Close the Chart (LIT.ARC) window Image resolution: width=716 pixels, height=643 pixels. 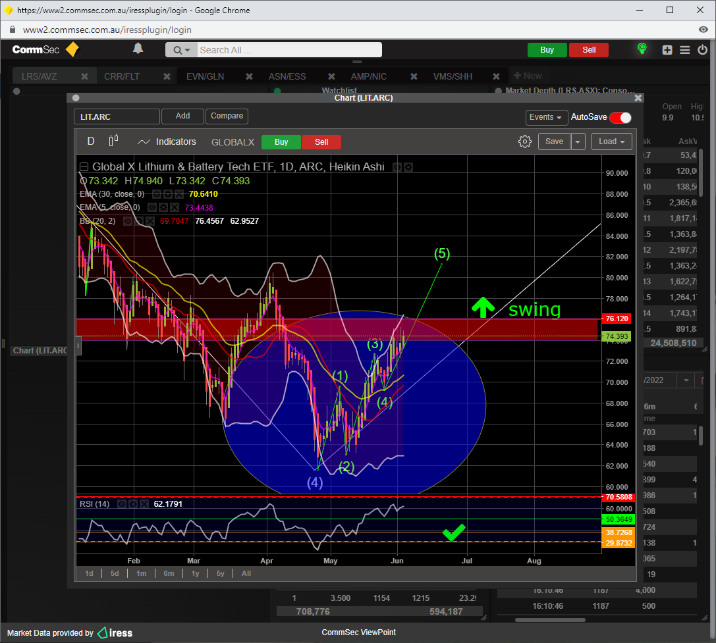[638, 97]
